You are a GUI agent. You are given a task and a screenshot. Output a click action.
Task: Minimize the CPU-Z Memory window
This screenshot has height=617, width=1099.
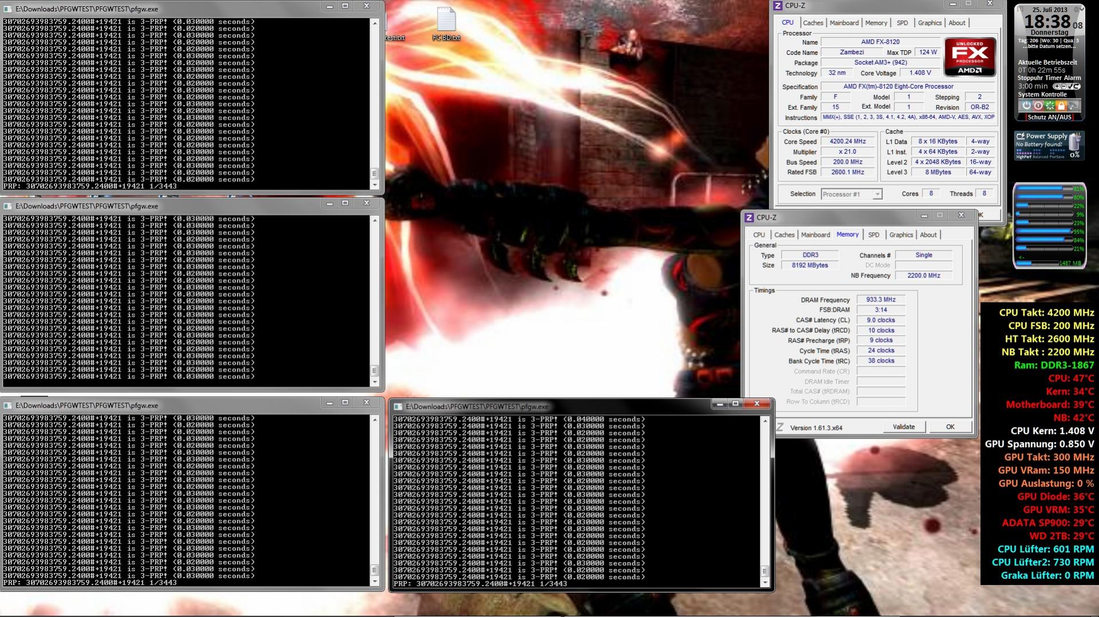[924, 216]
